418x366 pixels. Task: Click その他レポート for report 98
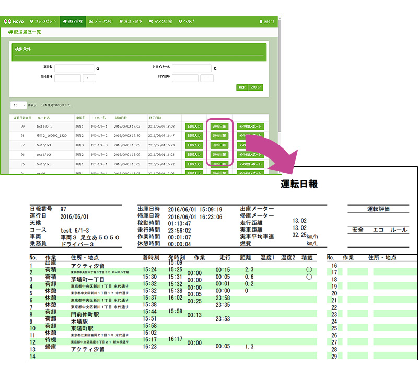250,136
